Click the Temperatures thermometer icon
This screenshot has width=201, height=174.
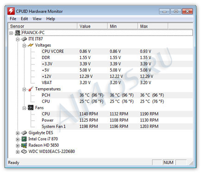point(30,89)
